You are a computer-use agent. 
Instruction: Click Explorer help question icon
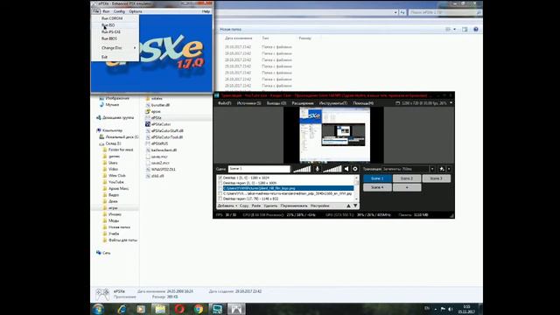pyautogui.click(x=476, y=29)
